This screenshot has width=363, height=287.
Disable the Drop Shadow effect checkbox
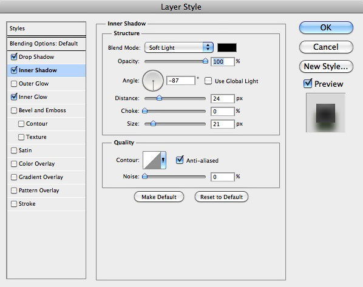coord(14,56)
